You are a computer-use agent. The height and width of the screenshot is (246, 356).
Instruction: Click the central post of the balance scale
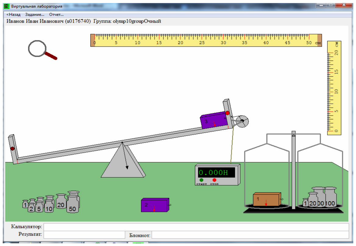294,170
